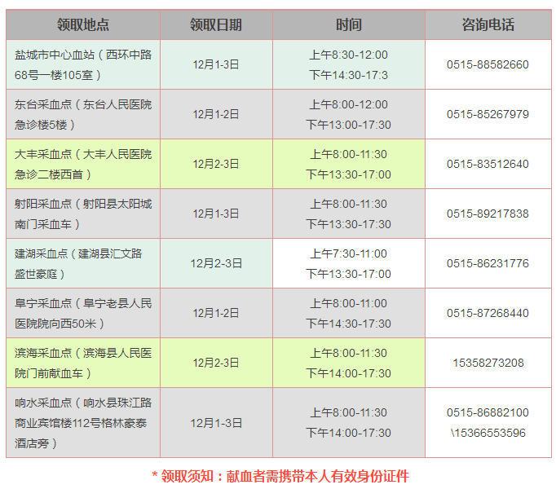Select the 阜宁采血点 location cell
The height and width of the screenshot is (489, 556).
[x=83, y=313]
